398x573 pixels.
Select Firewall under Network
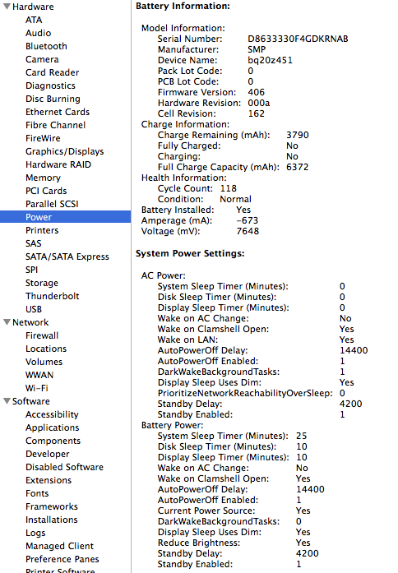click(x=42, y=335)
